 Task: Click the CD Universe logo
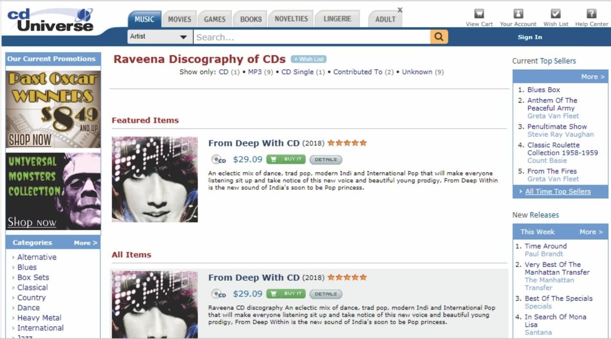click(x=50, y=19)
